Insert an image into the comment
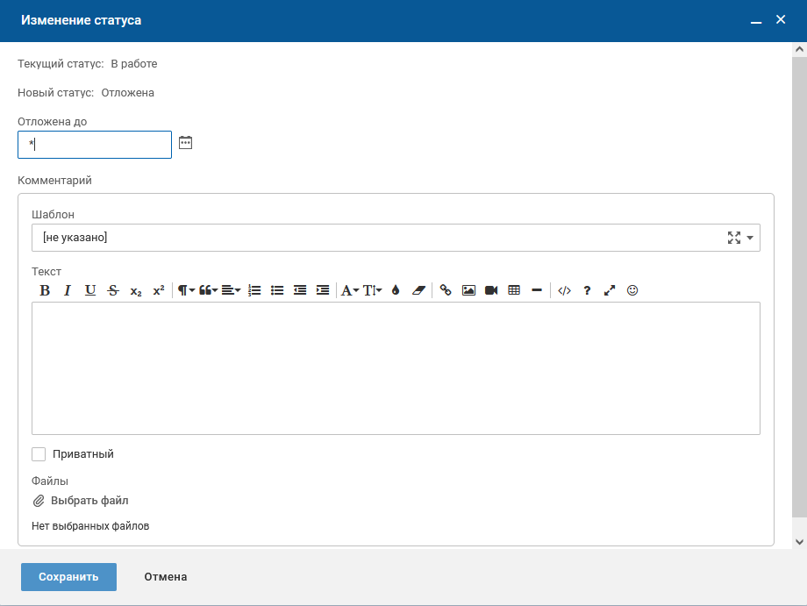This screenshot has width=807, height=606. pyautogui.click(x=468, y=290)
